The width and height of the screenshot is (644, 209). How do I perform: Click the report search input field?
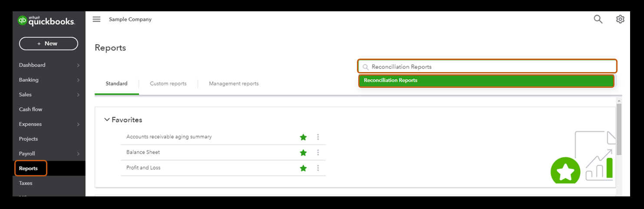(491, 66)
